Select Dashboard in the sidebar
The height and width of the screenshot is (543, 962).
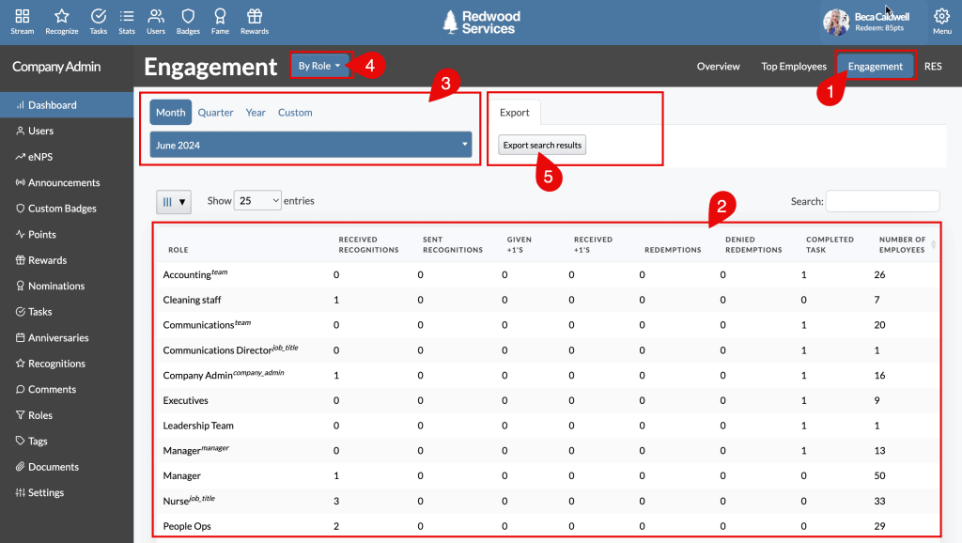pyautogui.click(x=67, y=105)
